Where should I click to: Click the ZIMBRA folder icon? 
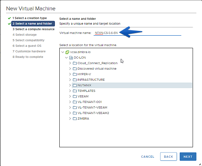coord(75,119)
